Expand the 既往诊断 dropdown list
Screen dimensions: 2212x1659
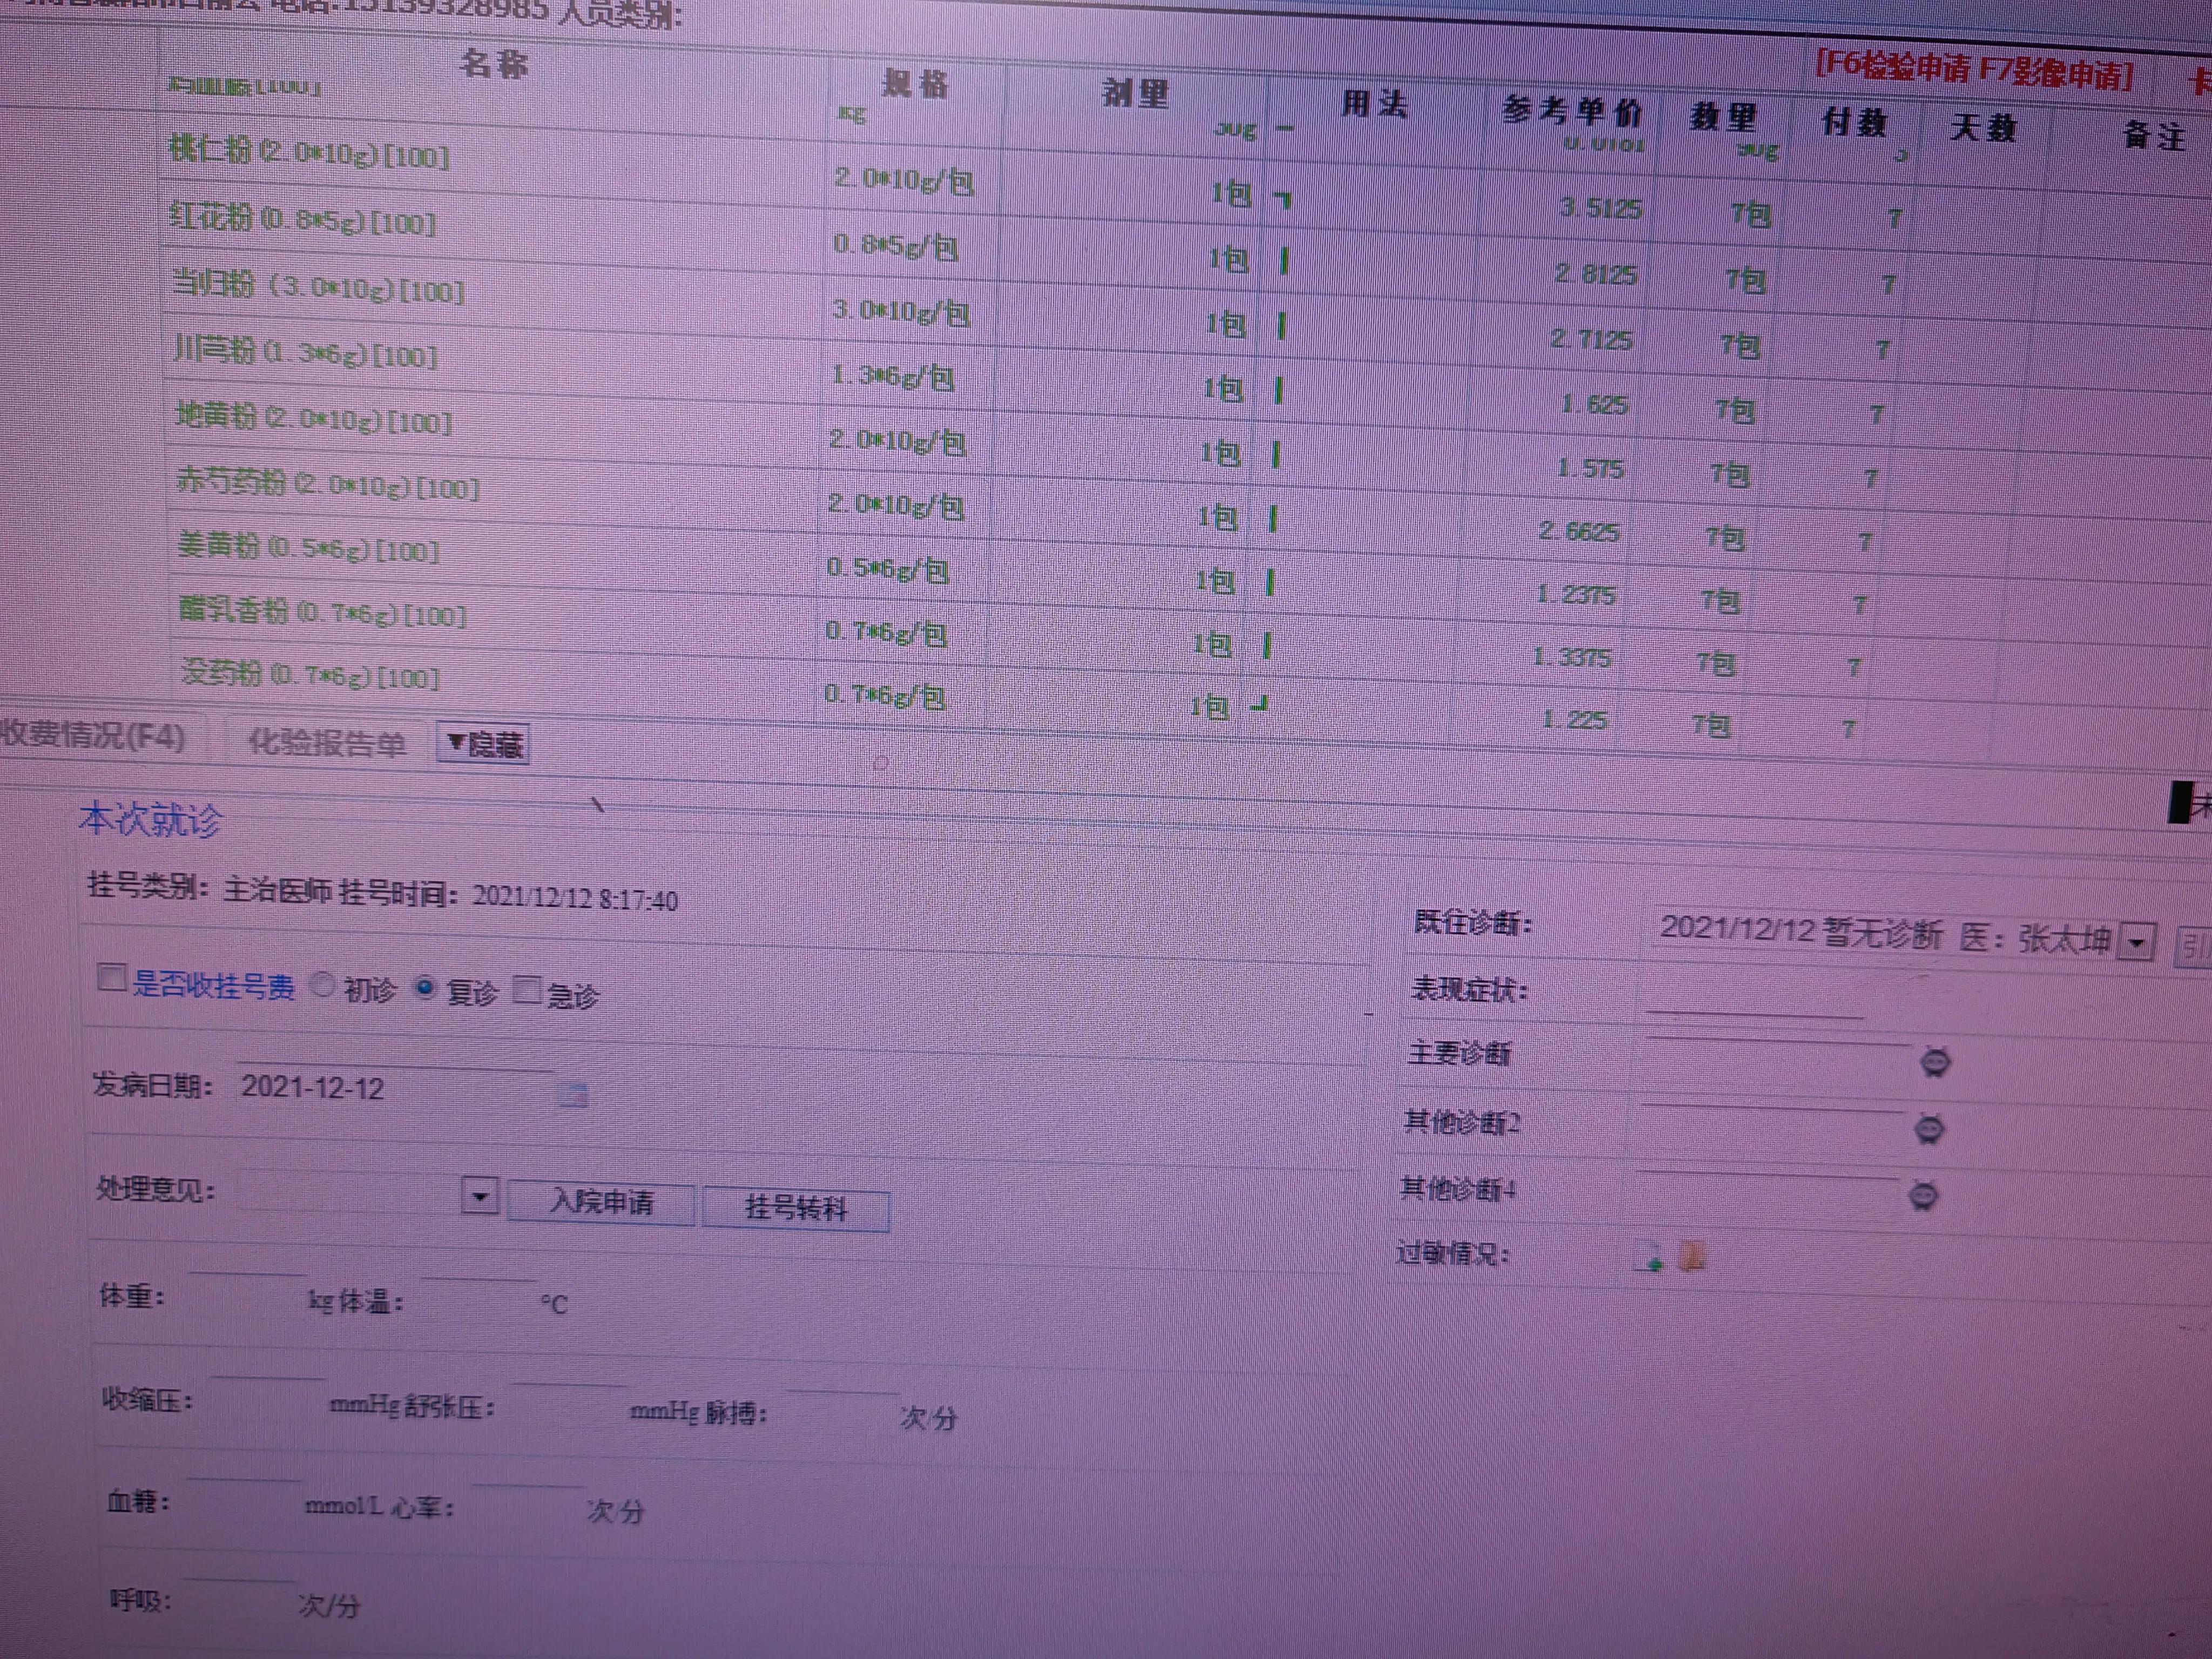(2136, 942)
